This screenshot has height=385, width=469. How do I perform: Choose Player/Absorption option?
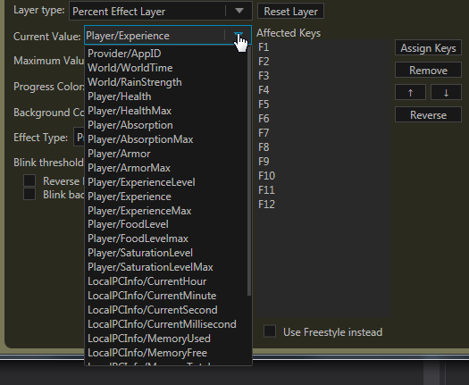click(166, 125)
